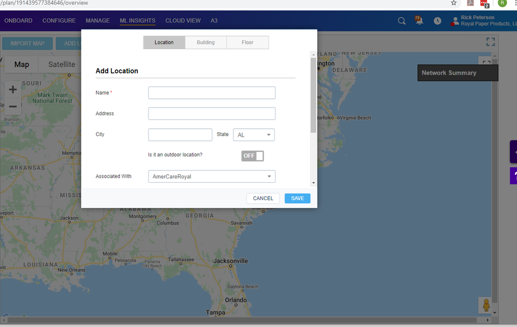Open the PDF browser extension icon
517x327 pixels.
470,3
